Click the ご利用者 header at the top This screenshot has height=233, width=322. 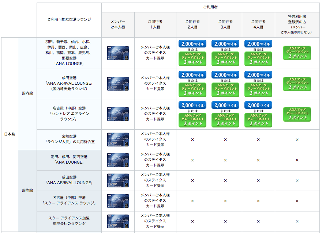pyautogui.click(x=210, y=7)
